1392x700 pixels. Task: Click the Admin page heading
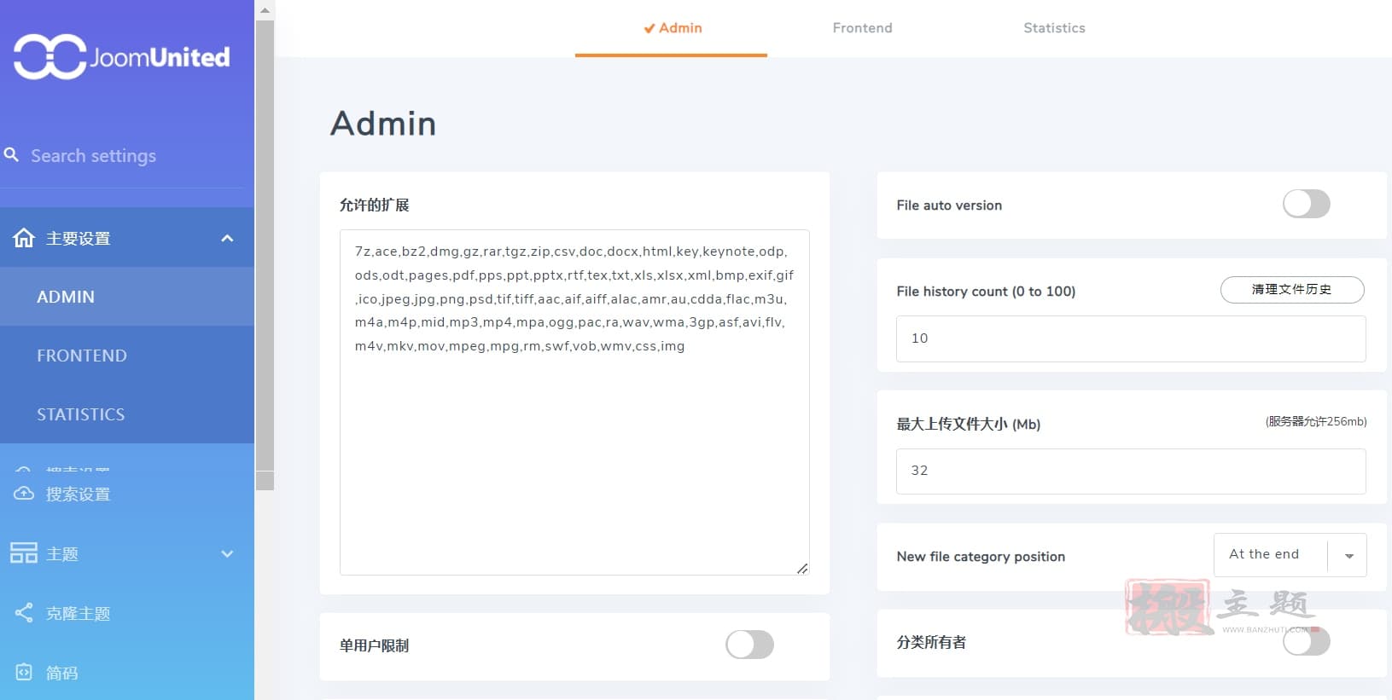(383, 124)
